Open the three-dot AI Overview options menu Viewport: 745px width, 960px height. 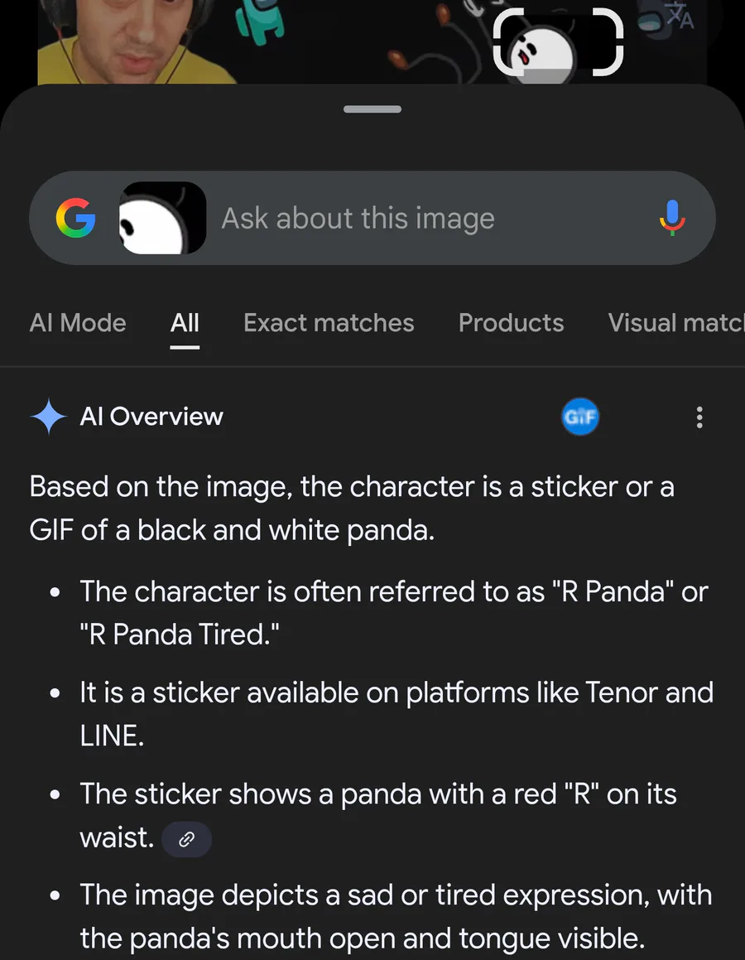pos(699,417)
